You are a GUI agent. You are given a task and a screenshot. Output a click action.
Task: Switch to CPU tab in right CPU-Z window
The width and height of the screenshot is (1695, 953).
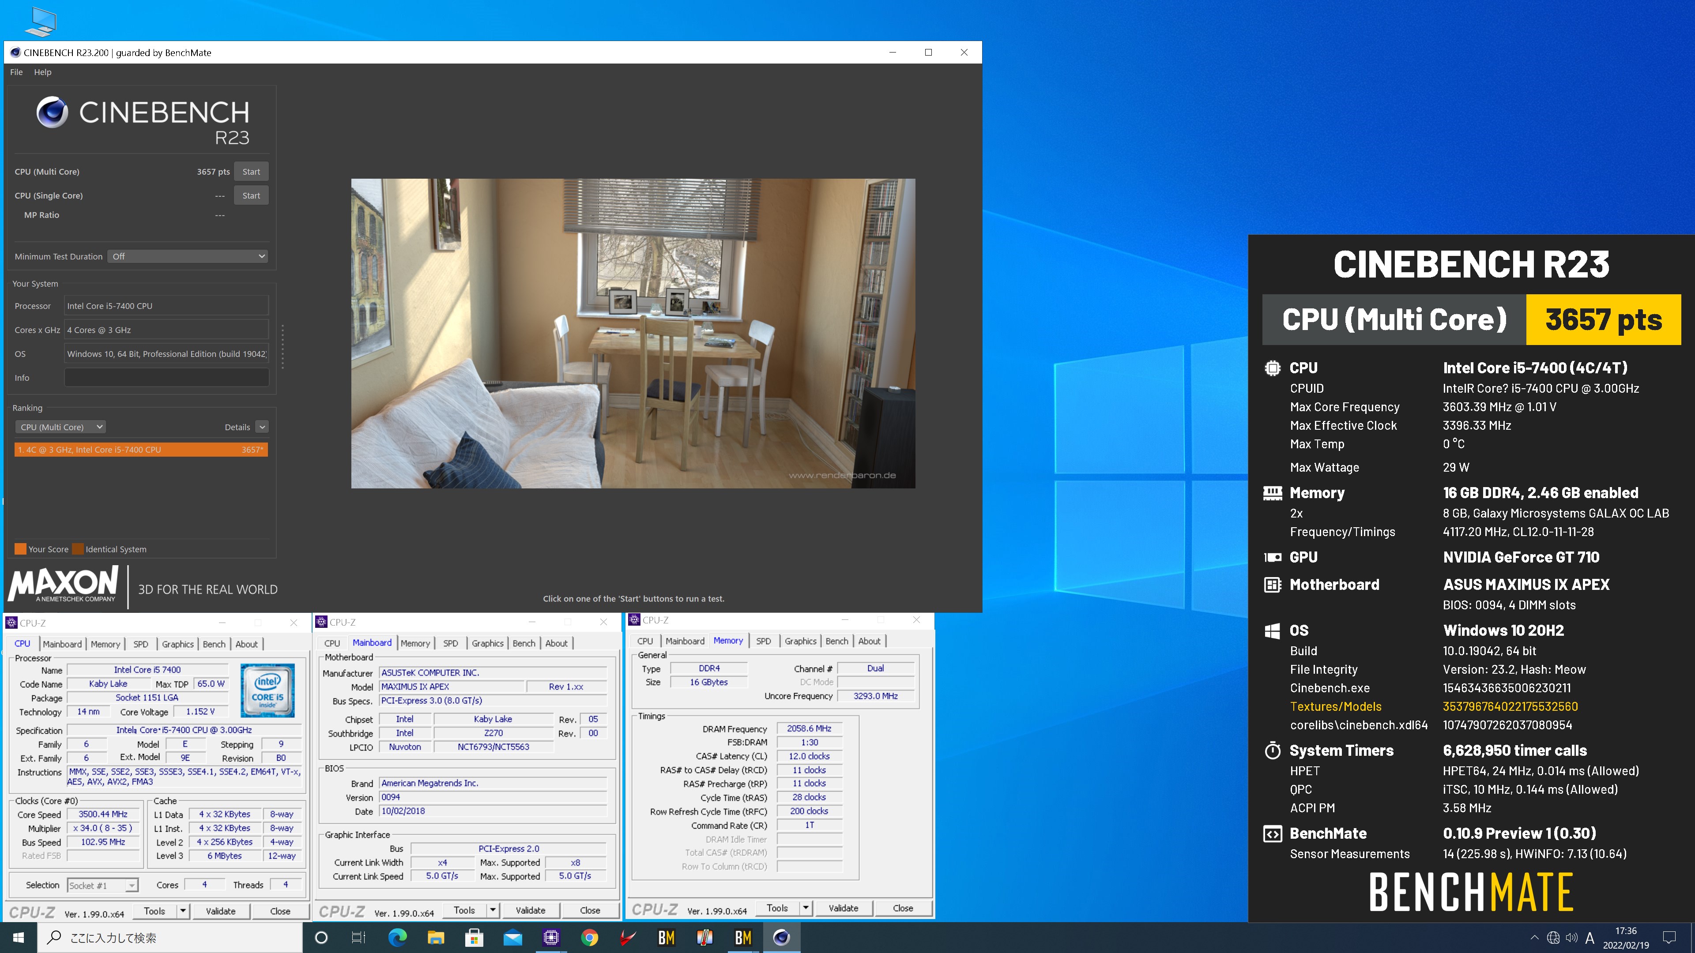click(x=645, y=641)
